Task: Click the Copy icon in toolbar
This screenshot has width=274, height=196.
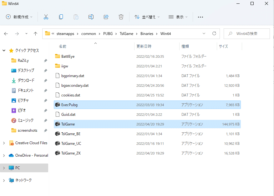Action: (x=61, y=17)
